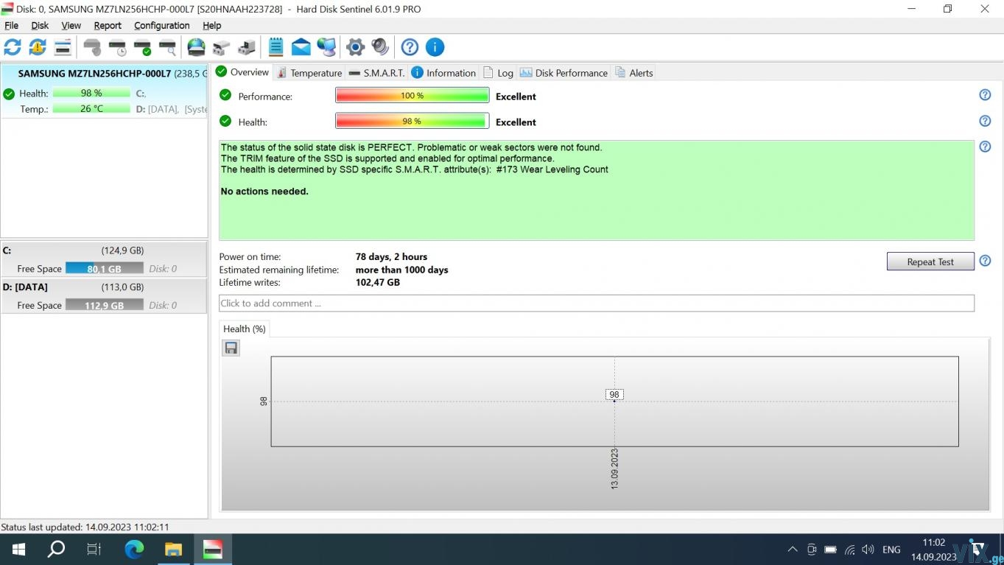Screen dimensions: 1004x565
Task: Open the Log tab
Action: [x=498, y=73]
